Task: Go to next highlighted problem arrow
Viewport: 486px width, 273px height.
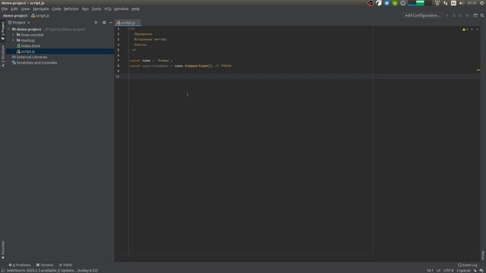Action: coord(477,30)
